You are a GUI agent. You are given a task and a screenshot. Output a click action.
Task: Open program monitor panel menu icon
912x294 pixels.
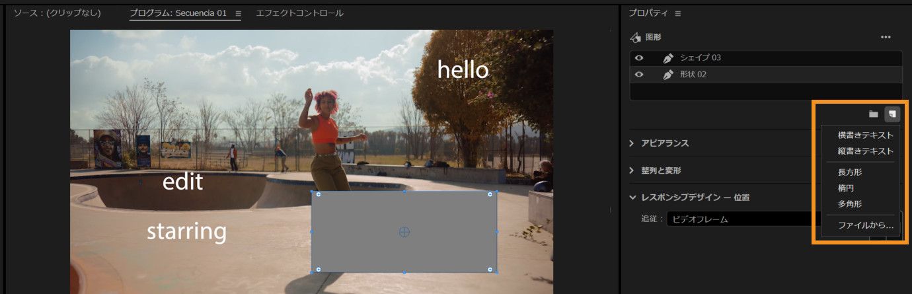coord(239,13)
